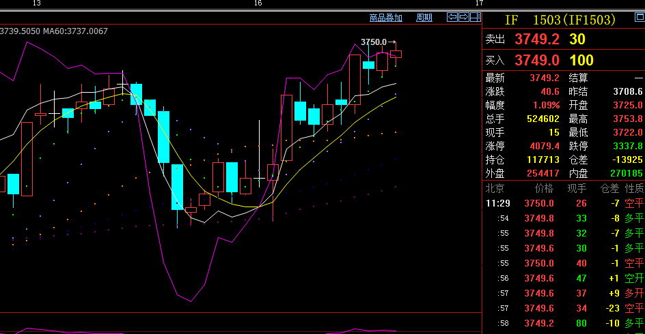Click the left arrow chart navigation icon
This screenshot has height=334, width=645.
(x=452, y=17)
